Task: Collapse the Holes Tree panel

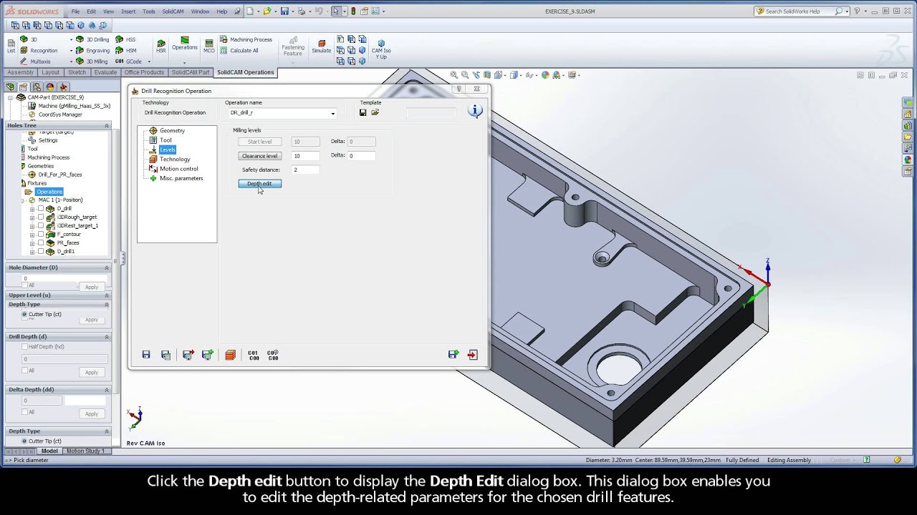Action: coord(107,126)
